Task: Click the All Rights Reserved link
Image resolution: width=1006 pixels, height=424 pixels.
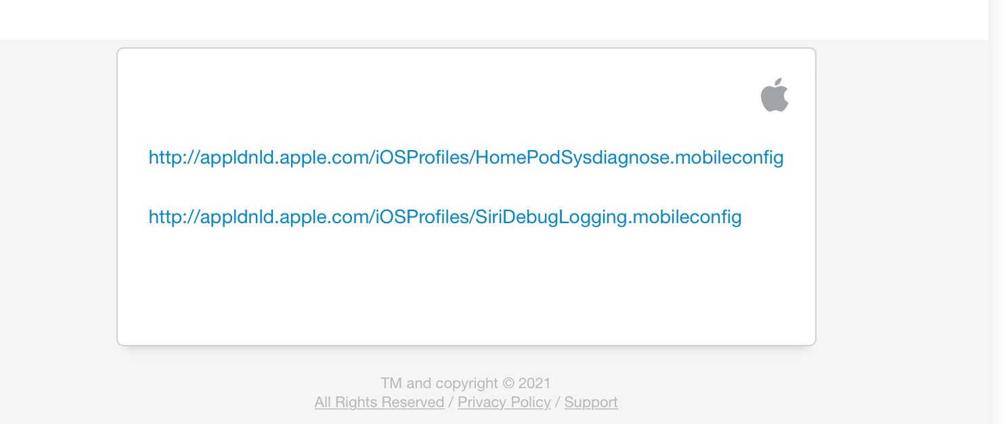Action: tap(379, 402)
